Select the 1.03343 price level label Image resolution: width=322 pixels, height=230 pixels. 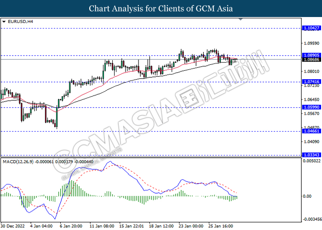(x=311, y=155)
